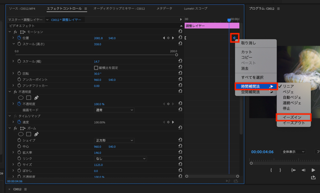Create ellipse mask under Zoom (ズーム) effect
Screen dimensions: 320x193
[x=21, y=134]
